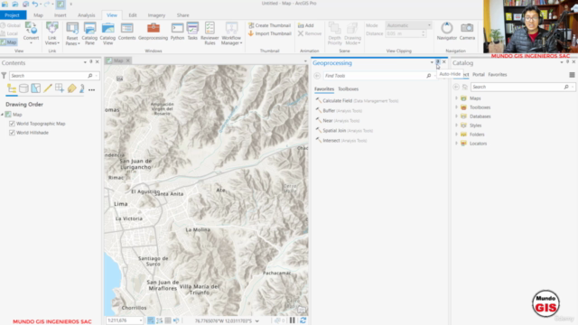Click Undo in quick access toolbar
This screenshot has height=325, width=578.
(35, 4)
